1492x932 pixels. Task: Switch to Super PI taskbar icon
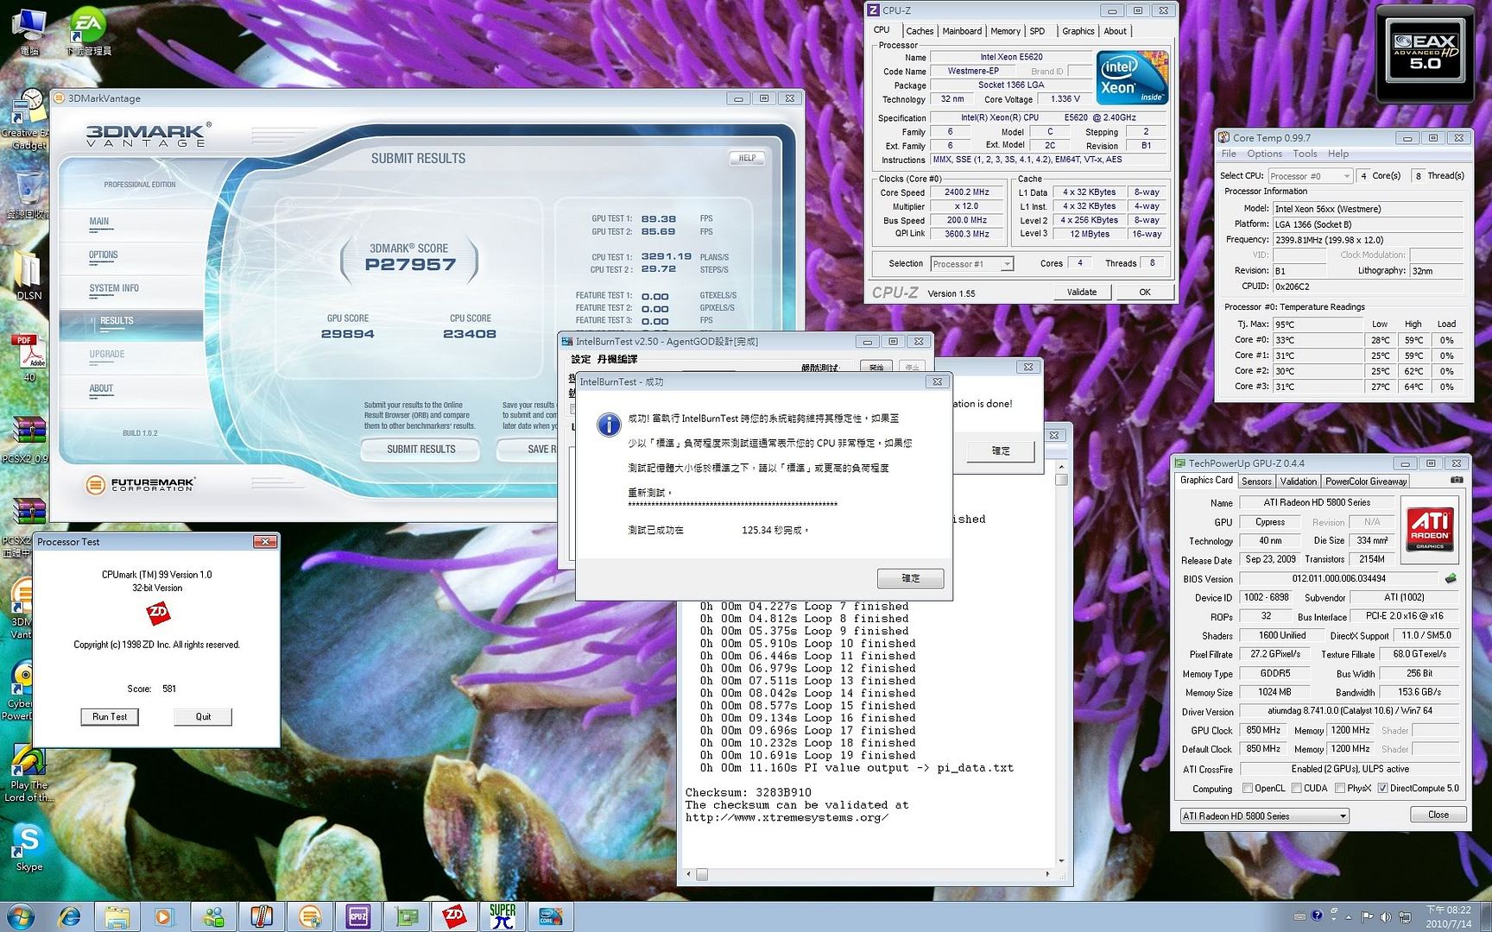(x=503, y=916)
